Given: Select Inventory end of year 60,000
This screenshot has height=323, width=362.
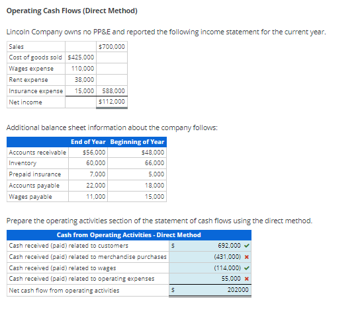Looking at the screenshot, I should (x=96, y=163).
